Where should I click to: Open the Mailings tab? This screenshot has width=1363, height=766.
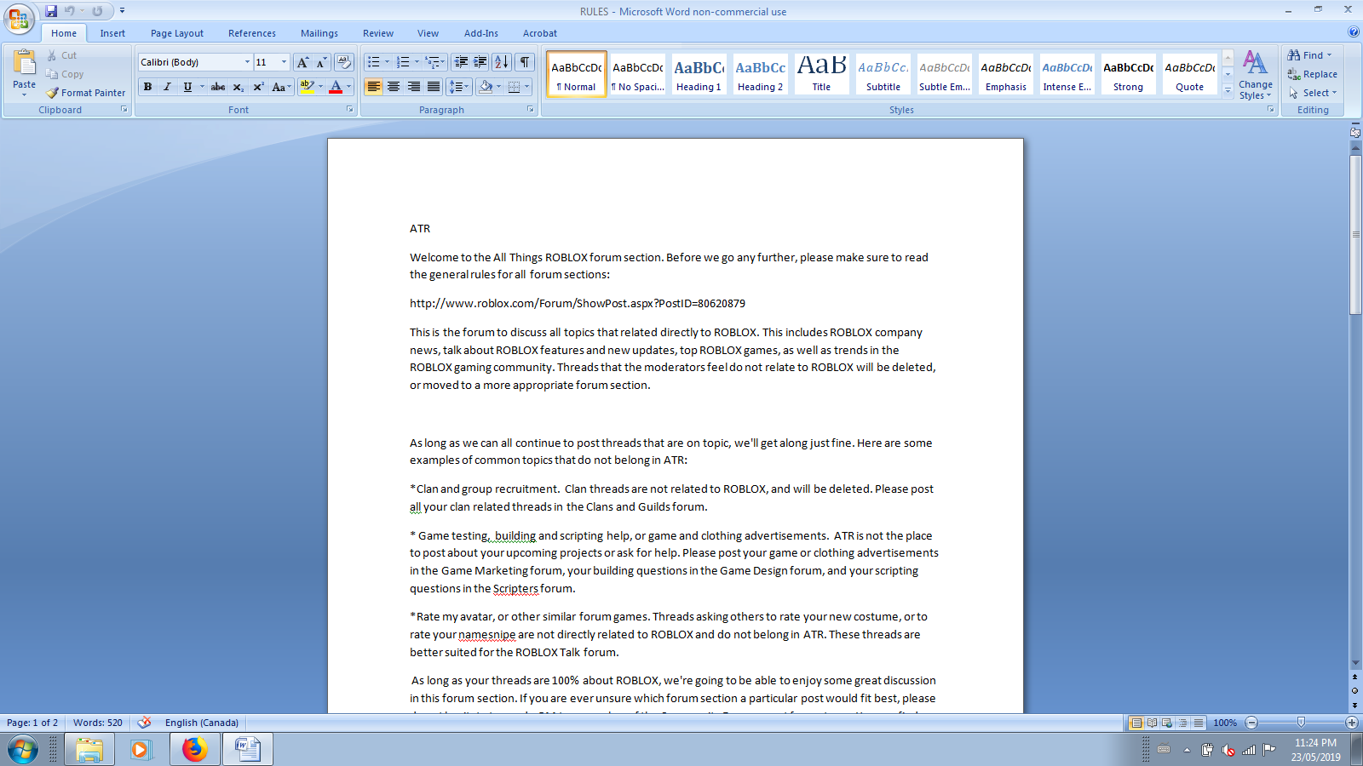tap(319, 33)
